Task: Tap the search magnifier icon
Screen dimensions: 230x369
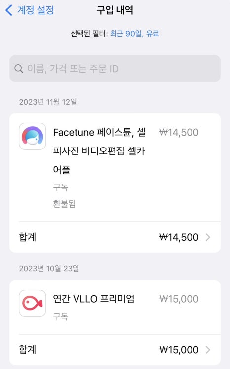Action: tap(19, 69)
